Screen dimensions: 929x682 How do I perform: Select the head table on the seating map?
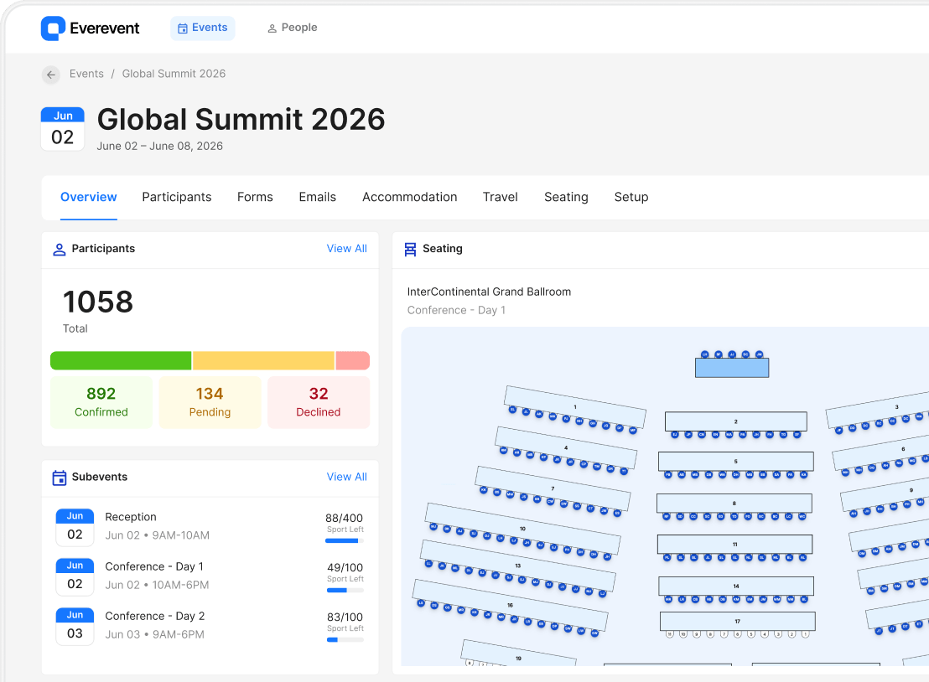click(732, 366)
